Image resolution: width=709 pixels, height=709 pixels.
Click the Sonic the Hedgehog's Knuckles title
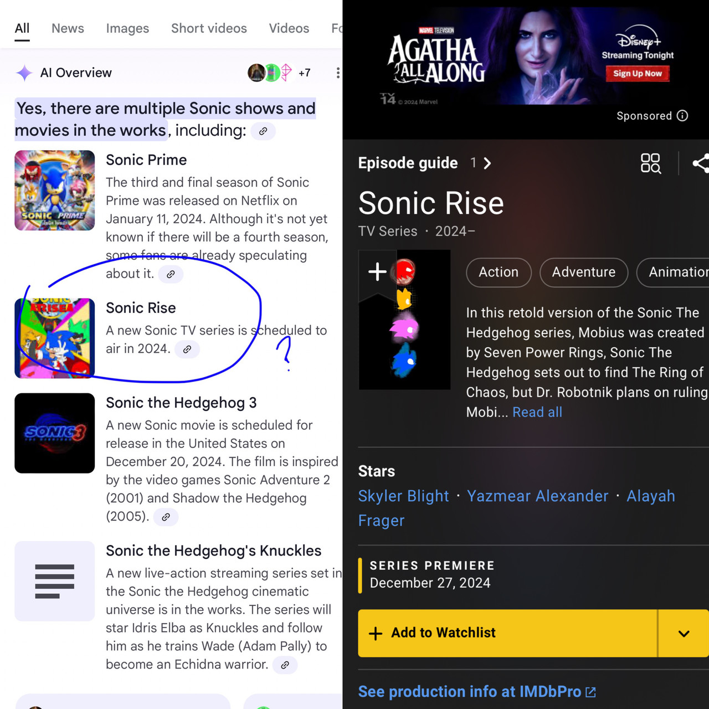pos(213,551)
